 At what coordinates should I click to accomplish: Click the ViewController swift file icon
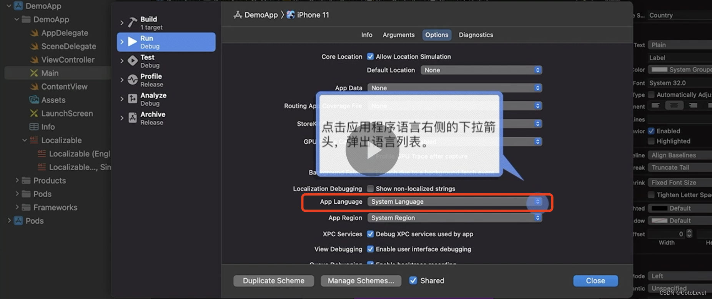(x=34, y=60)
